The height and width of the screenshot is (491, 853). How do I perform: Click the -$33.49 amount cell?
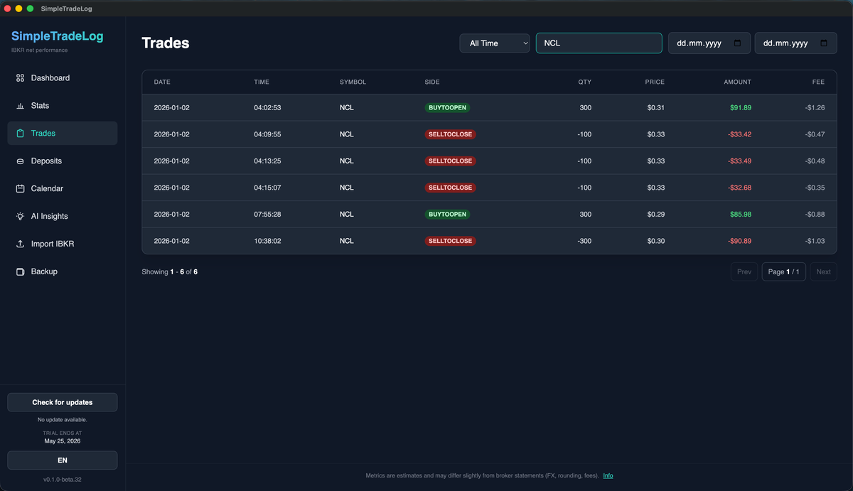tap(739, 161)
